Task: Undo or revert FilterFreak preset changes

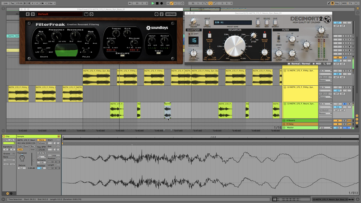Action: [91, 14]
